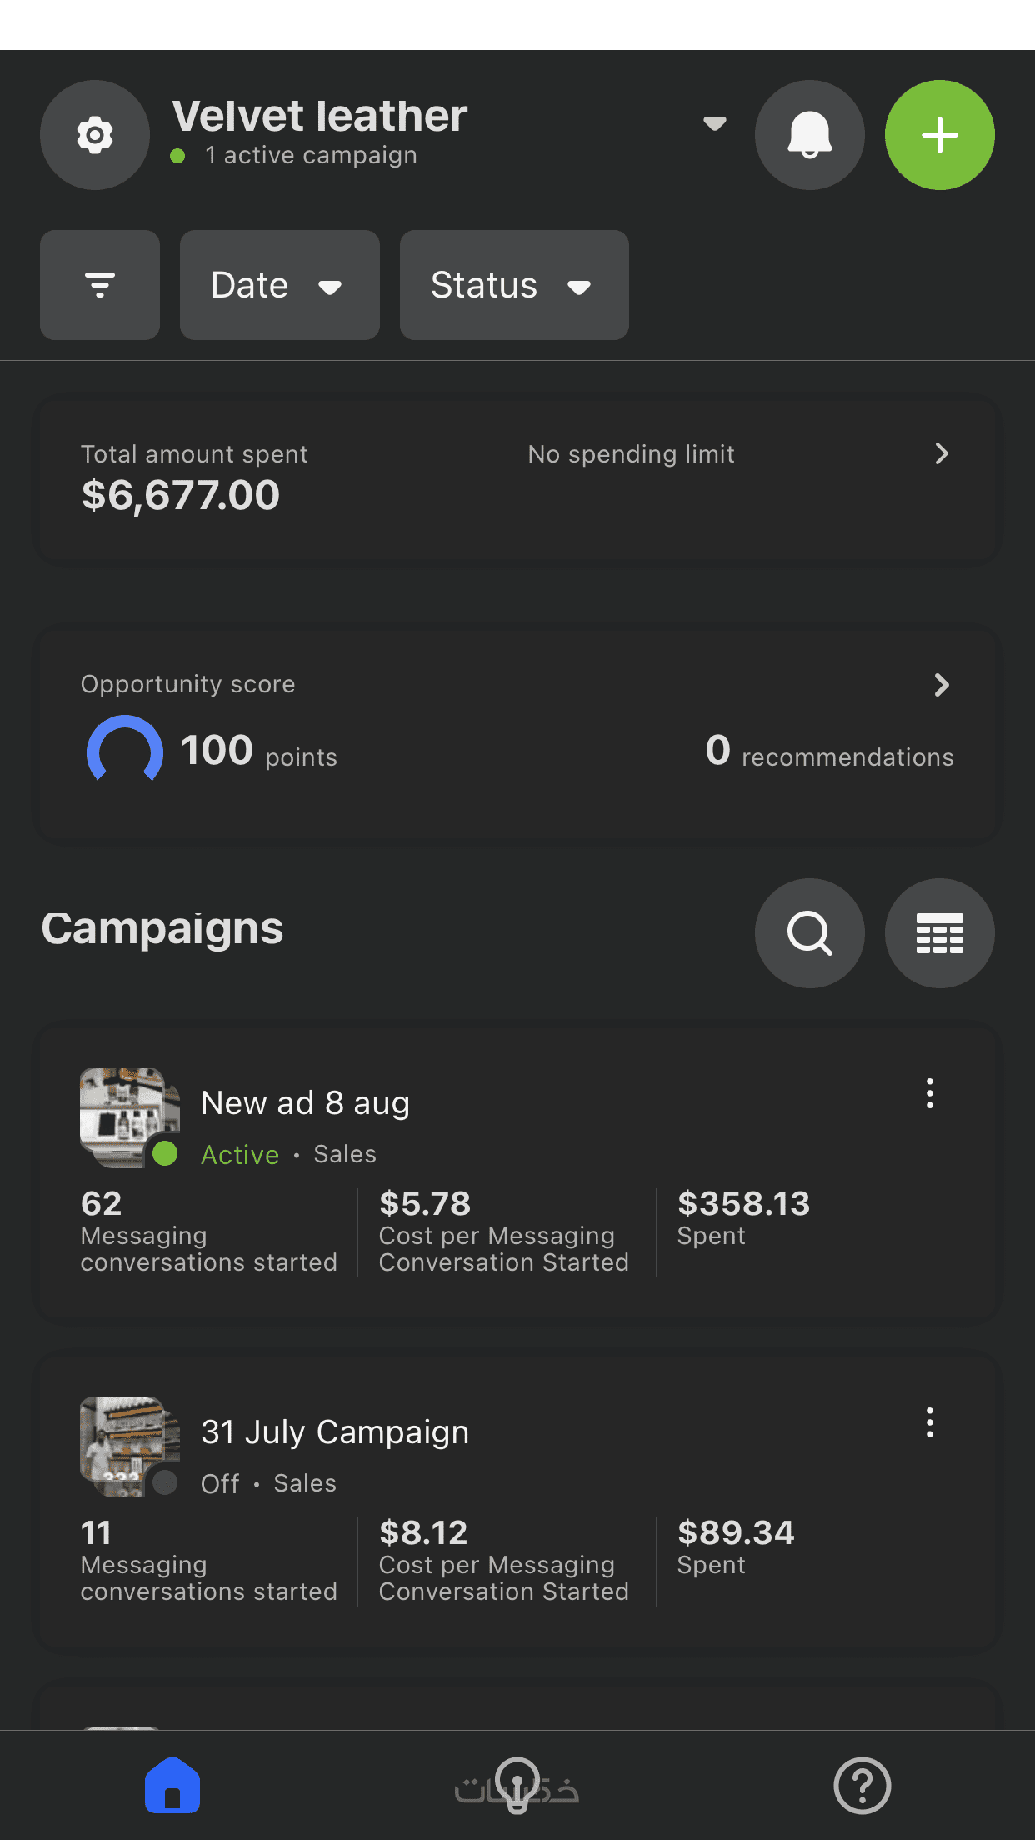Viewport: 1035px width, 1840px height.
Task: Open more options for 31 July Campaign
Action: [x=930, y=1422]
